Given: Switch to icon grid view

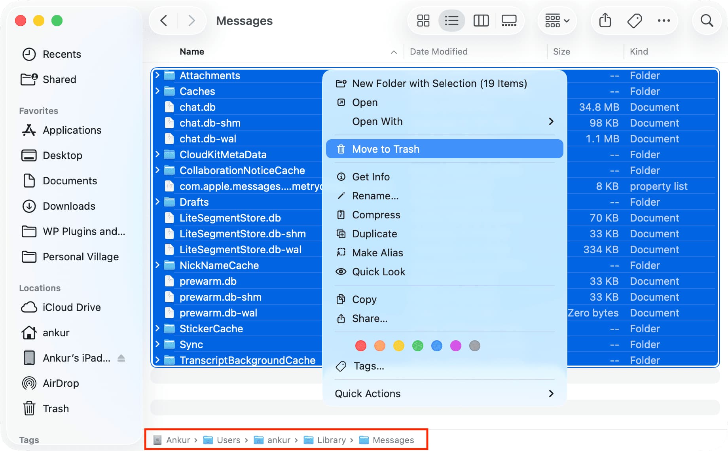Looking at the screenshot, I should 423,21.
